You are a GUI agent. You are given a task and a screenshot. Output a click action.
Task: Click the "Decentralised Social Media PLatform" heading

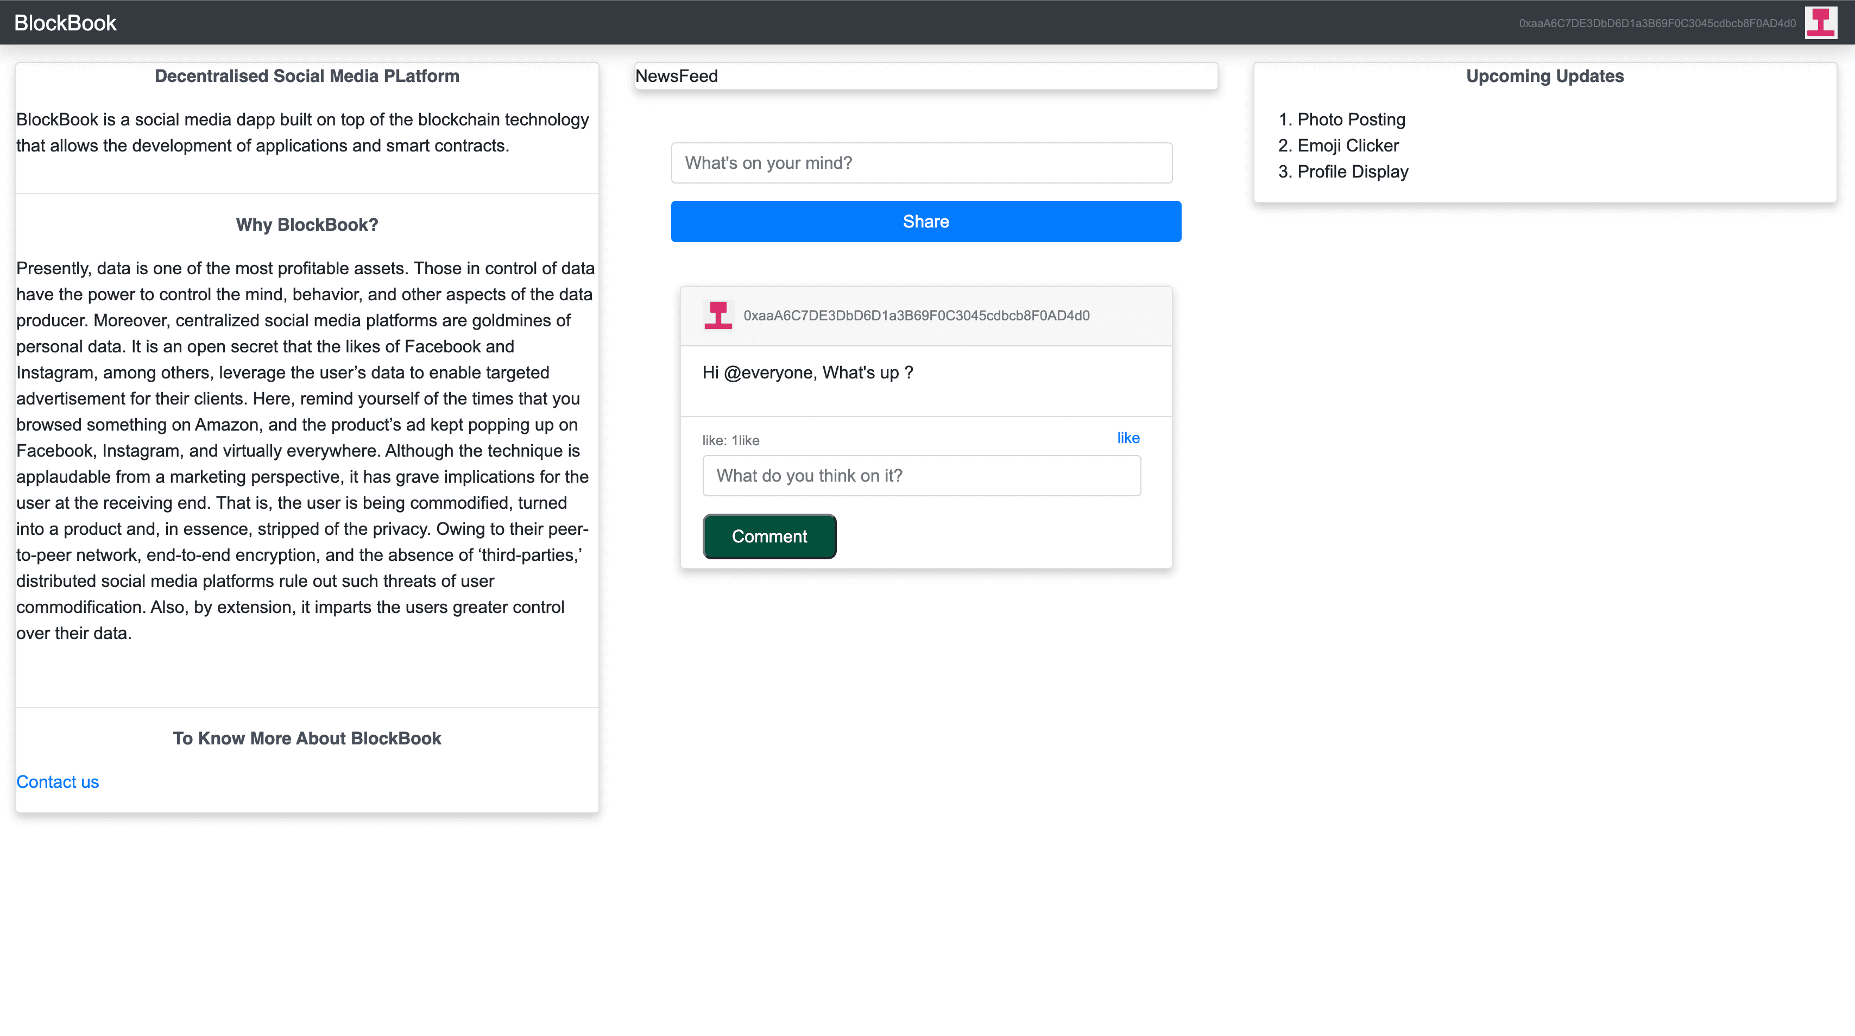(x=307, y=77)
